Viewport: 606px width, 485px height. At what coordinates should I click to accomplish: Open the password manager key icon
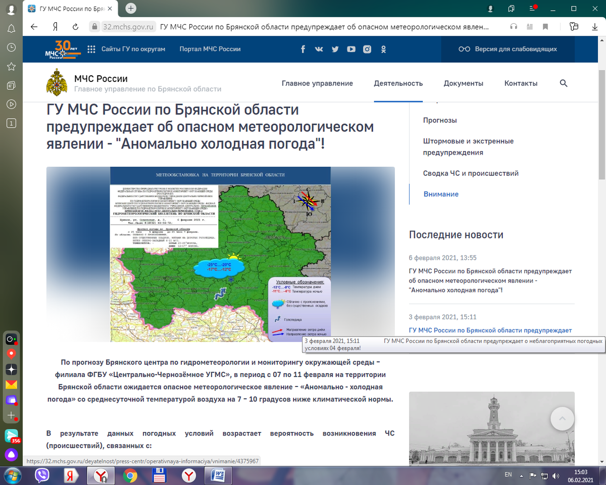tap(574, 27)
